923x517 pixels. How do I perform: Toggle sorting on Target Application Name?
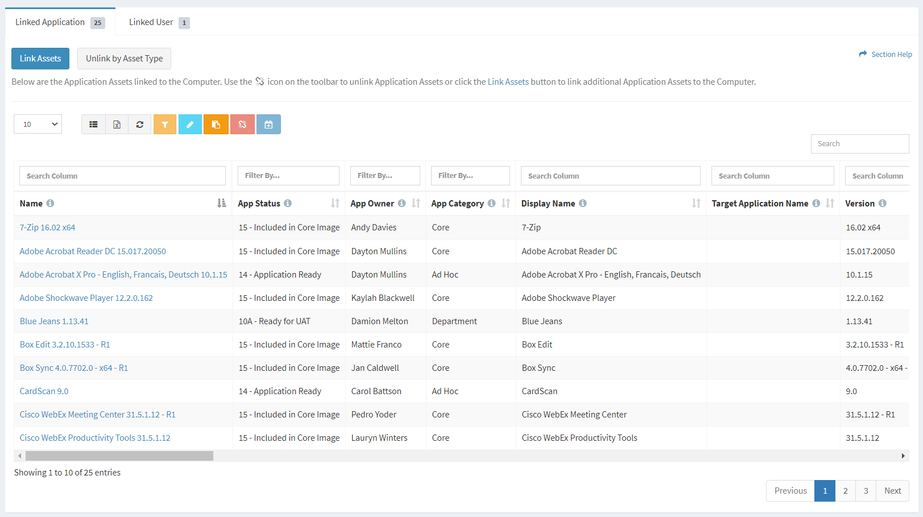[830, 203]
